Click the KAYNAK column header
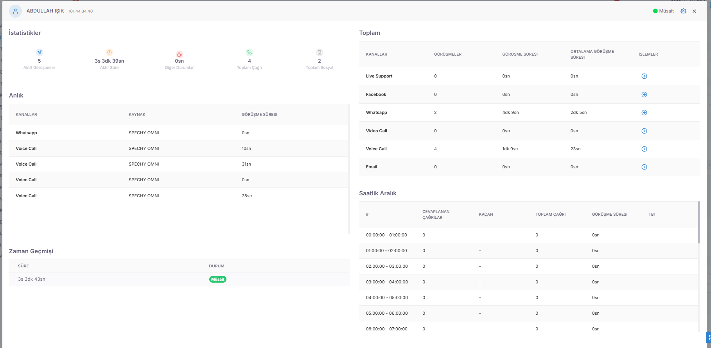This screenshot has height=348, width=711. 137,115
